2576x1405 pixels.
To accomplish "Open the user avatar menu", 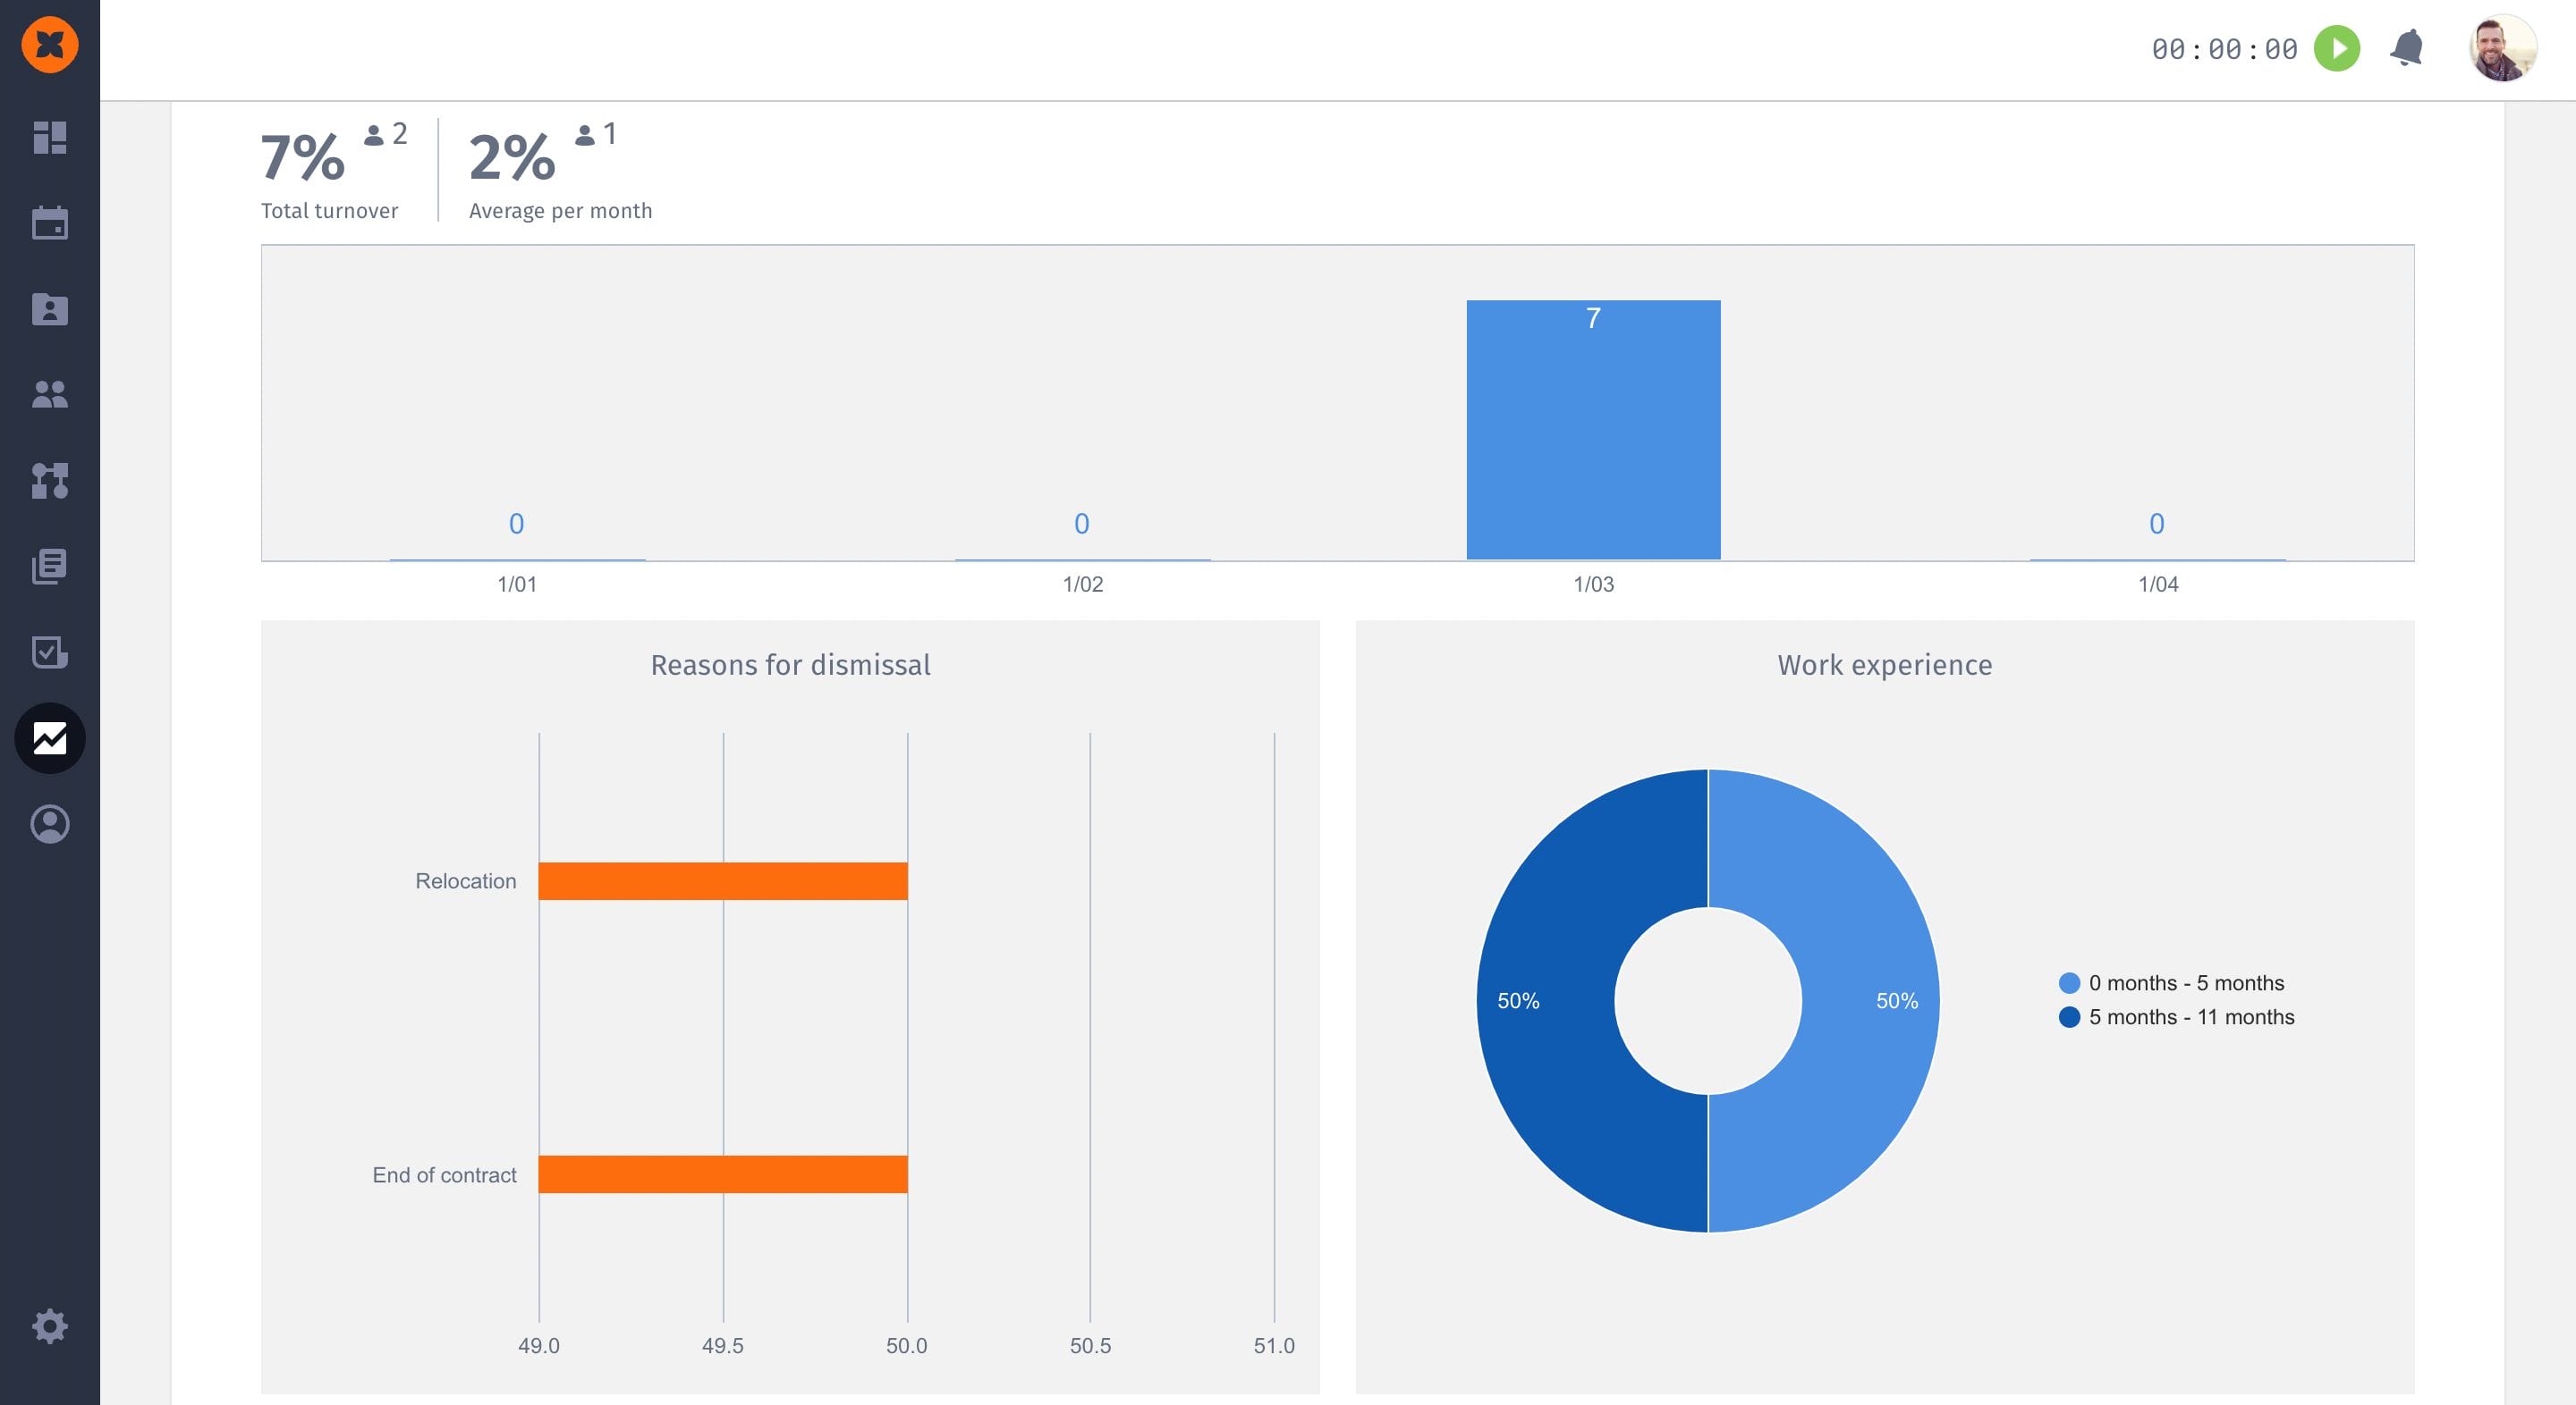I will (x=2502, y=48).
